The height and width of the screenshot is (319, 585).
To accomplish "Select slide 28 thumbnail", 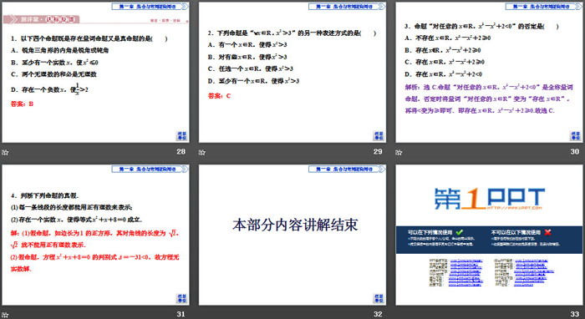I will coord(95,73).
